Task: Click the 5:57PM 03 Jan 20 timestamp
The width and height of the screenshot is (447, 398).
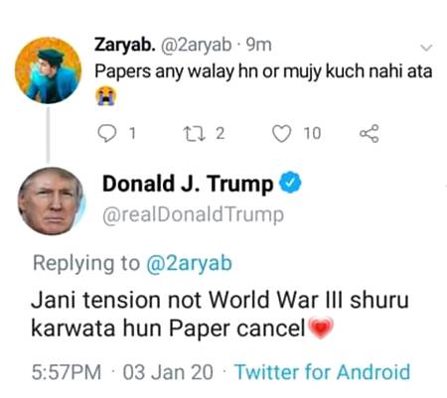Action: tap(122, 372)
